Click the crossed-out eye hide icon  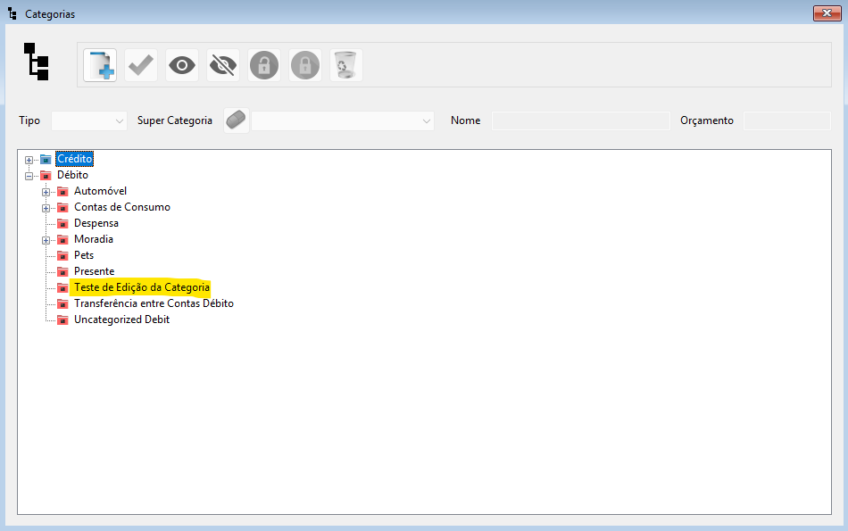(223, 65)
